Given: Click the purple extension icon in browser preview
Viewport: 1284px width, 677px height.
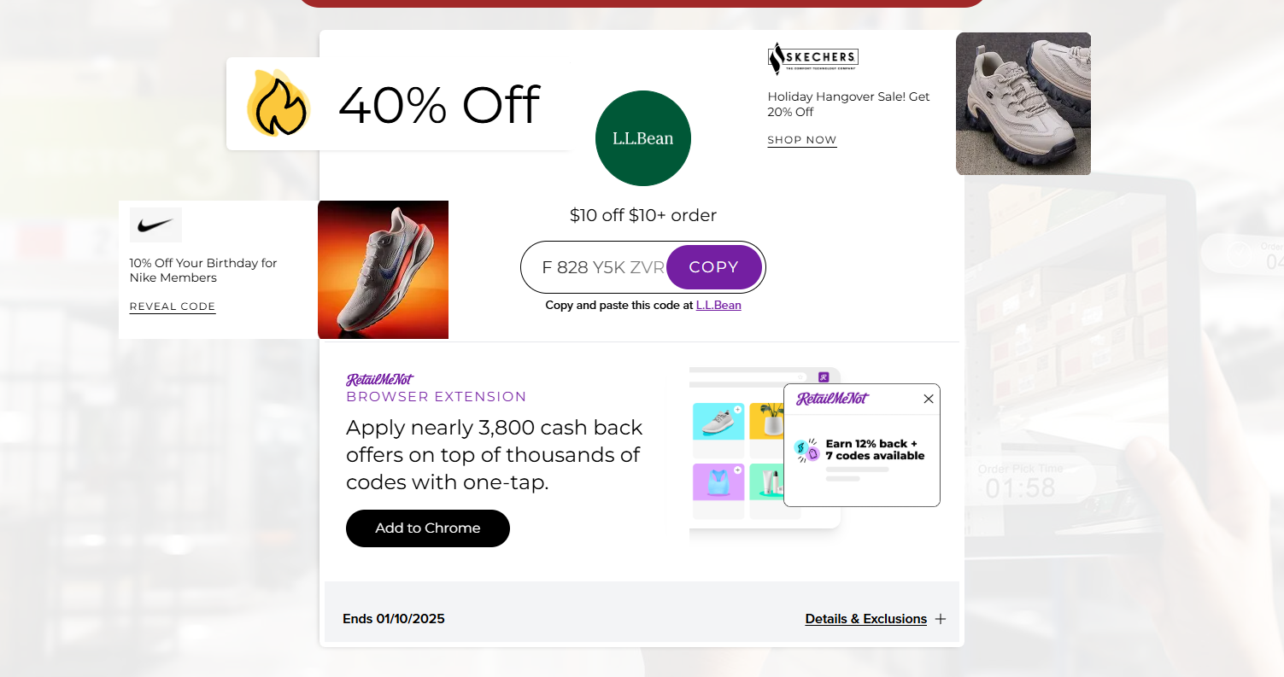Looking at the screenshot, I should (824, 377).
